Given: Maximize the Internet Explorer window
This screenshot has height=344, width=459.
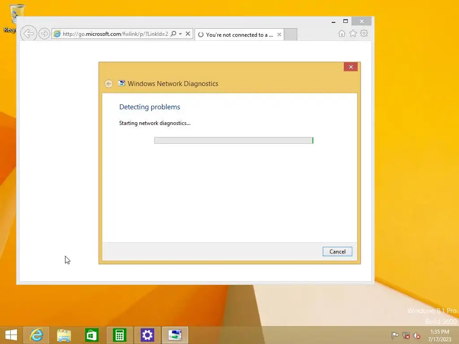Looking at the screenshot, I should coord(346,21).
